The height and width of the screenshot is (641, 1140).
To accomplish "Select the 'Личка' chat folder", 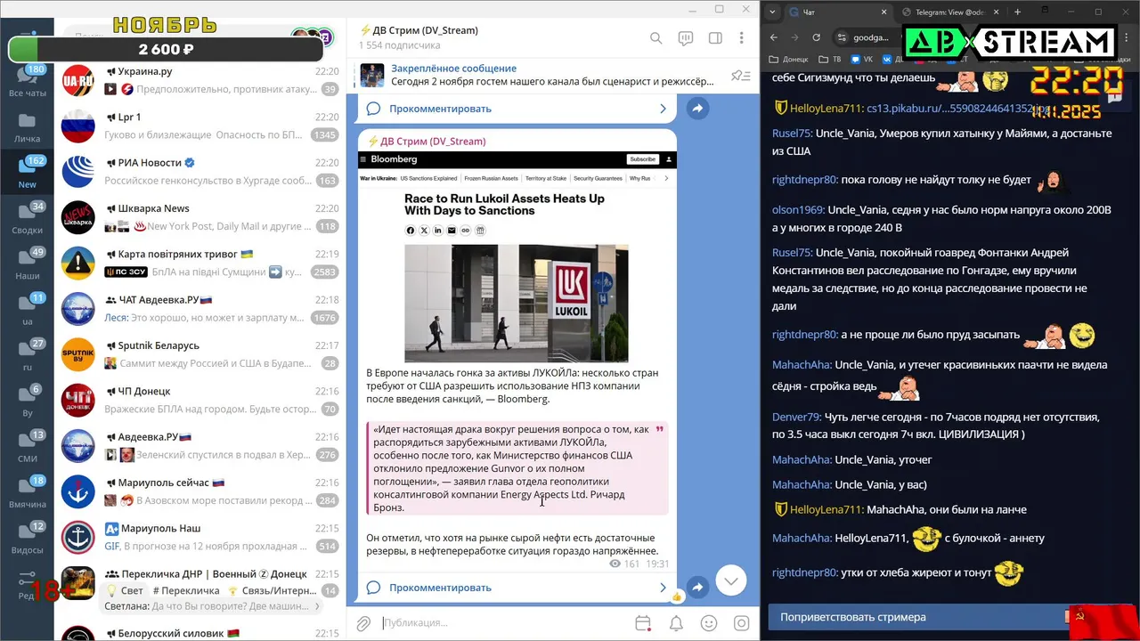I will point(28,127).
